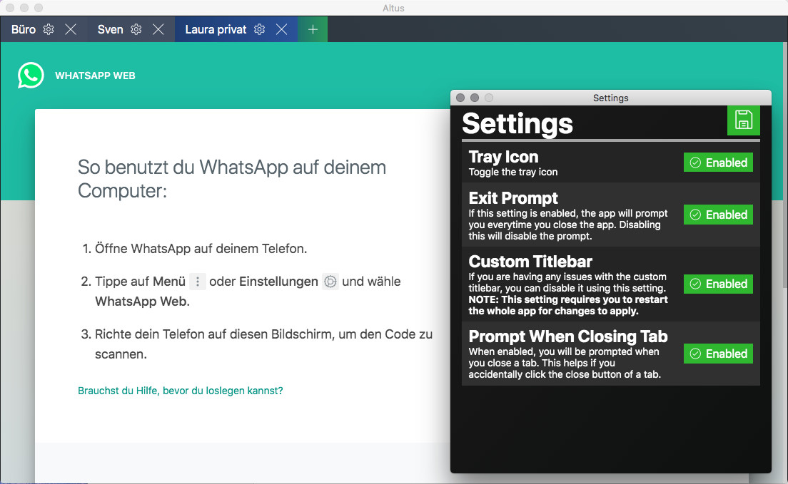Click the 'Exit Prompt' setting title

click(x=513, y=198)
